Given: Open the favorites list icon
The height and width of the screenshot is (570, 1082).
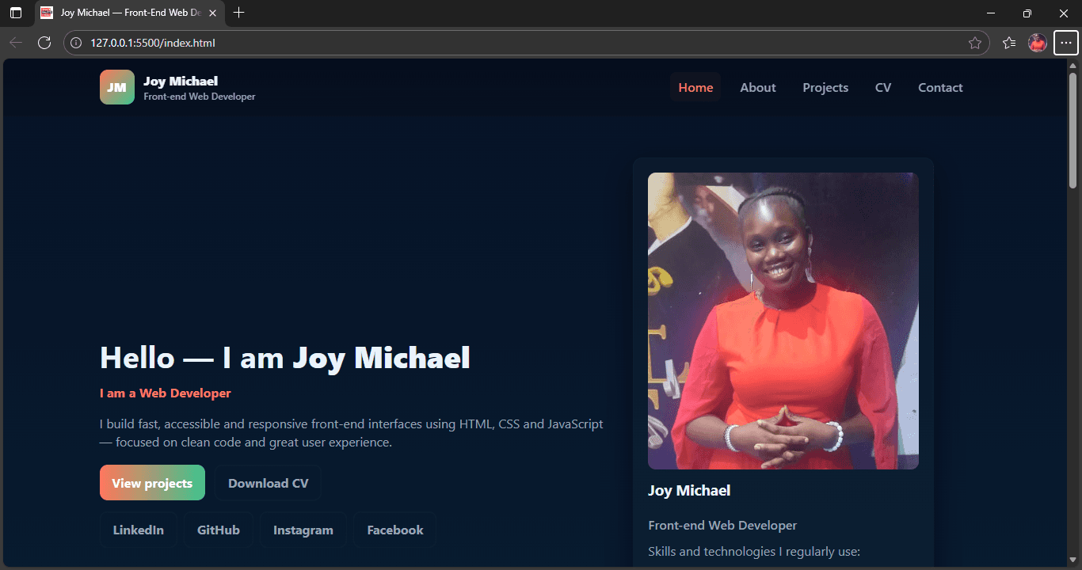Looking at the screenshot, I should (1008, 43).
